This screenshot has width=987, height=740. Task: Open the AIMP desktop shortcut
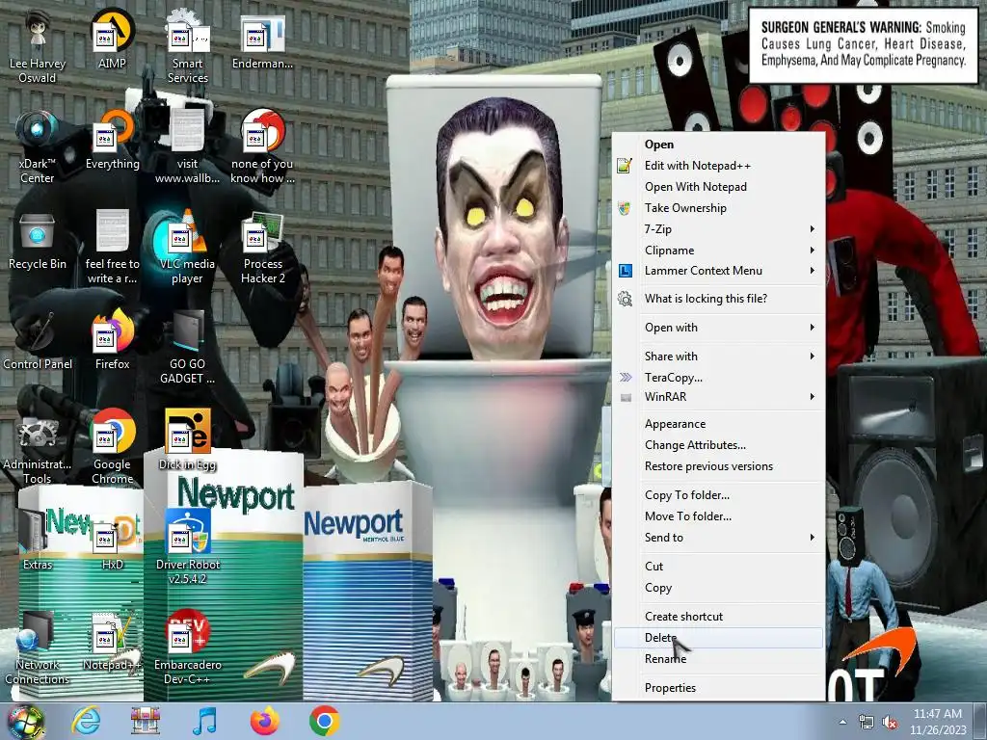[x=112, y=38]
